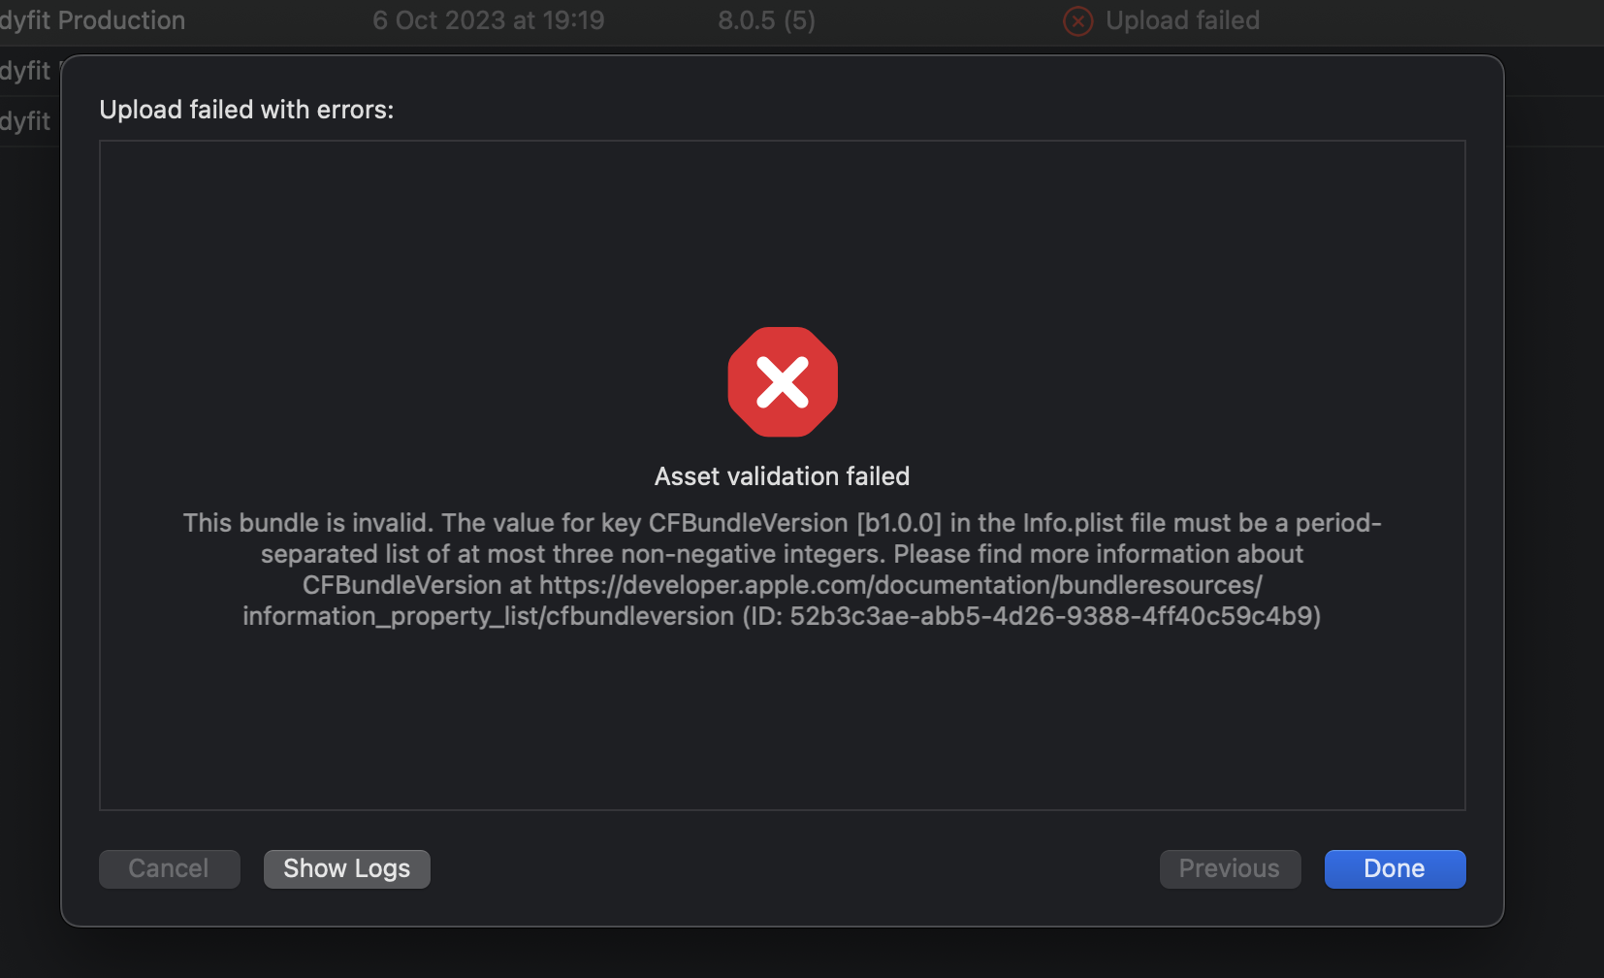Click the blue Done button
The image size is (1604, 978).
[x=1395, y=868]
